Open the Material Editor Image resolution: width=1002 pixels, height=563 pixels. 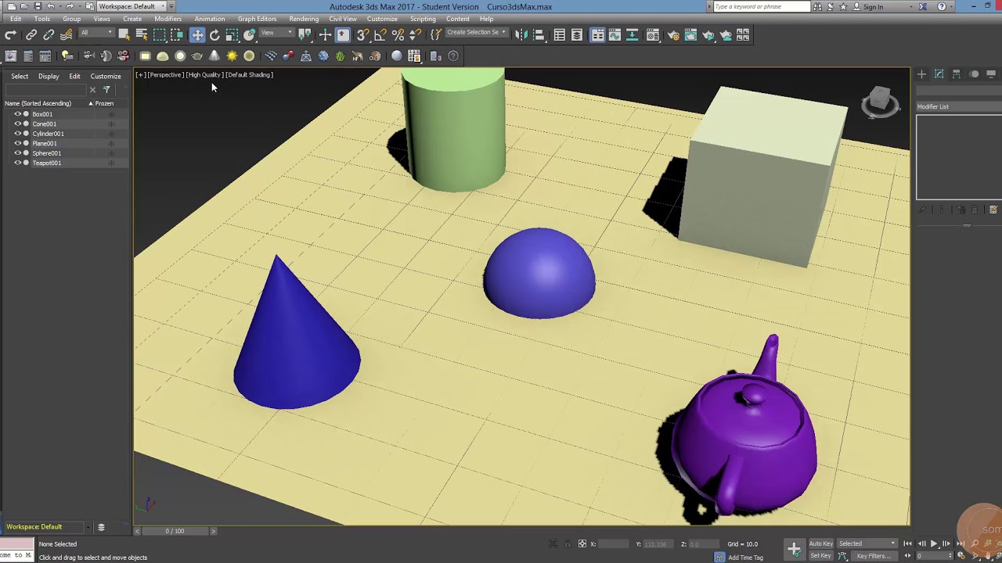pos(652,35)
